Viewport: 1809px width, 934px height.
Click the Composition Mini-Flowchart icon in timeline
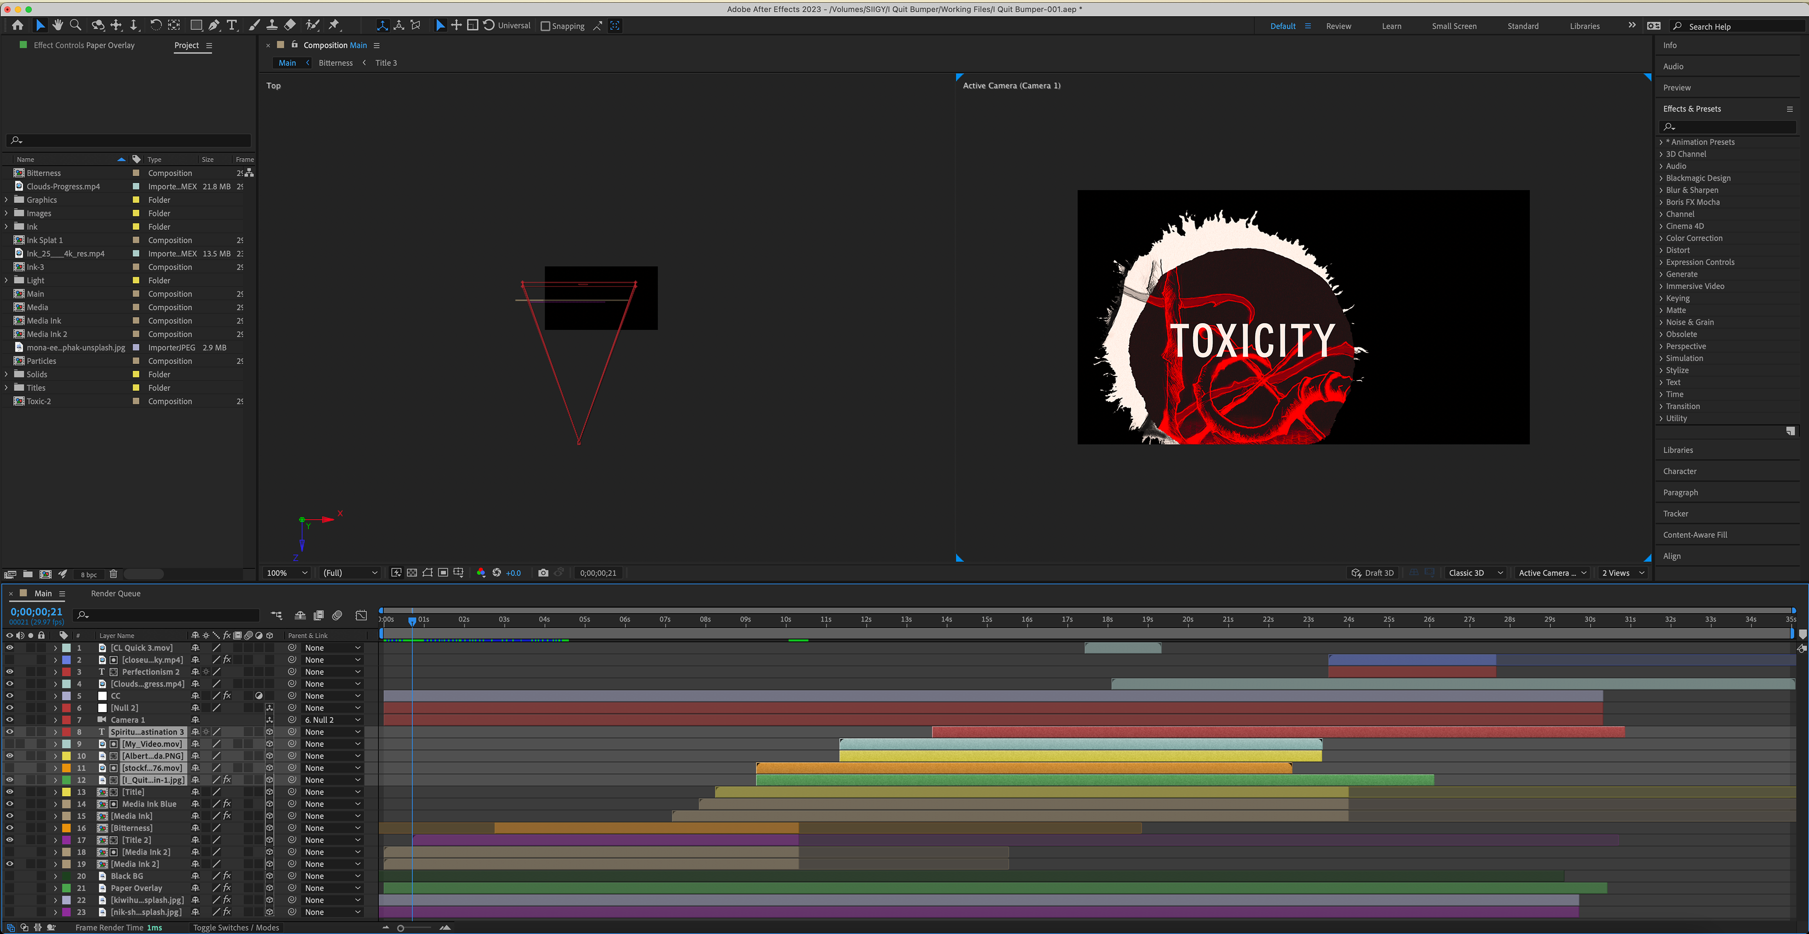[277, 615]
